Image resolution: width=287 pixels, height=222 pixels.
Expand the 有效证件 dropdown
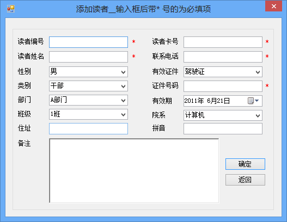tap(258, 72)
